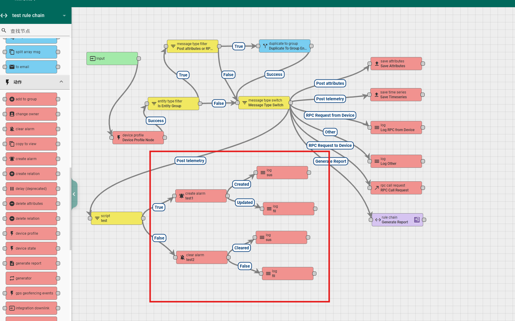Viewport: 515px width, 321px height.
Task: Select the create alarm node in sidebar
Action: pyautogui.click(x=31, y=159)
